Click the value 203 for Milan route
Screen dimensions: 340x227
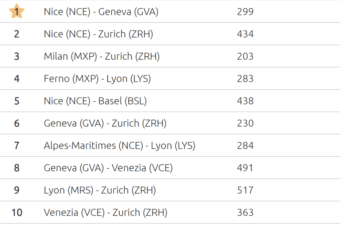(x=245, y=56)
